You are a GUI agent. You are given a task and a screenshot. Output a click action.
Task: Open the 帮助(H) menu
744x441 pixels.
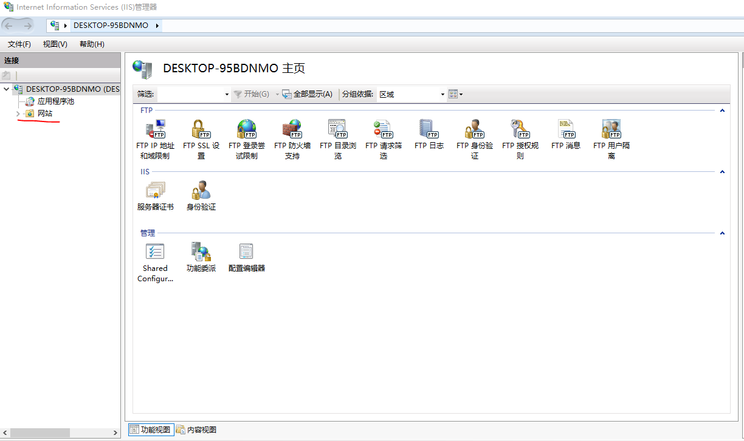[x=92, y=44]
